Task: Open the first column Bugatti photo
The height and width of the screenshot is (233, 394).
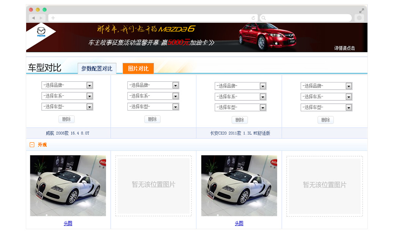Action: point(68,185)
